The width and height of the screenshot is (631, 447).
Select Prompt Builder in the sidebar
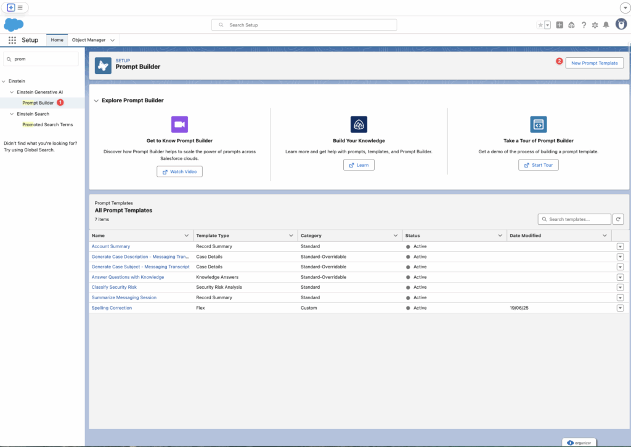pyautogui.click(x=38, y=103)
